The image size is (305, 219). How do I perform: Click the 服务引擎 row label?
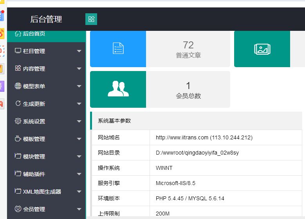pyautogui.click(x=109, y=183)
